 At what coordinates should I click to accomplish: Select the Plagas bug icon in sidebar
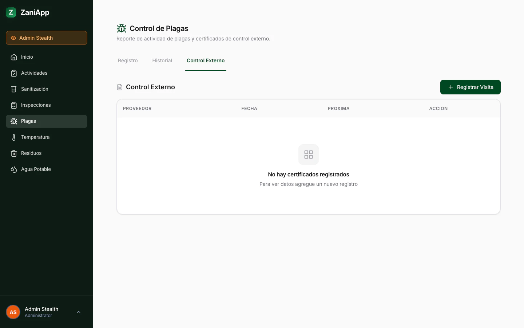pos(13,121)
